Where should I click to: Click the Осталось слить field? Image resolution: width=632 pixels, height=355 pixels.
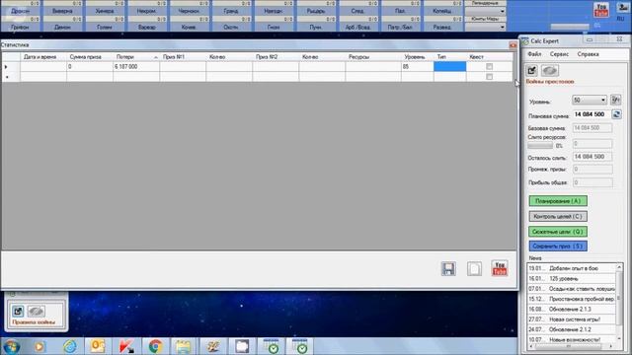click(x=592, y=157)
